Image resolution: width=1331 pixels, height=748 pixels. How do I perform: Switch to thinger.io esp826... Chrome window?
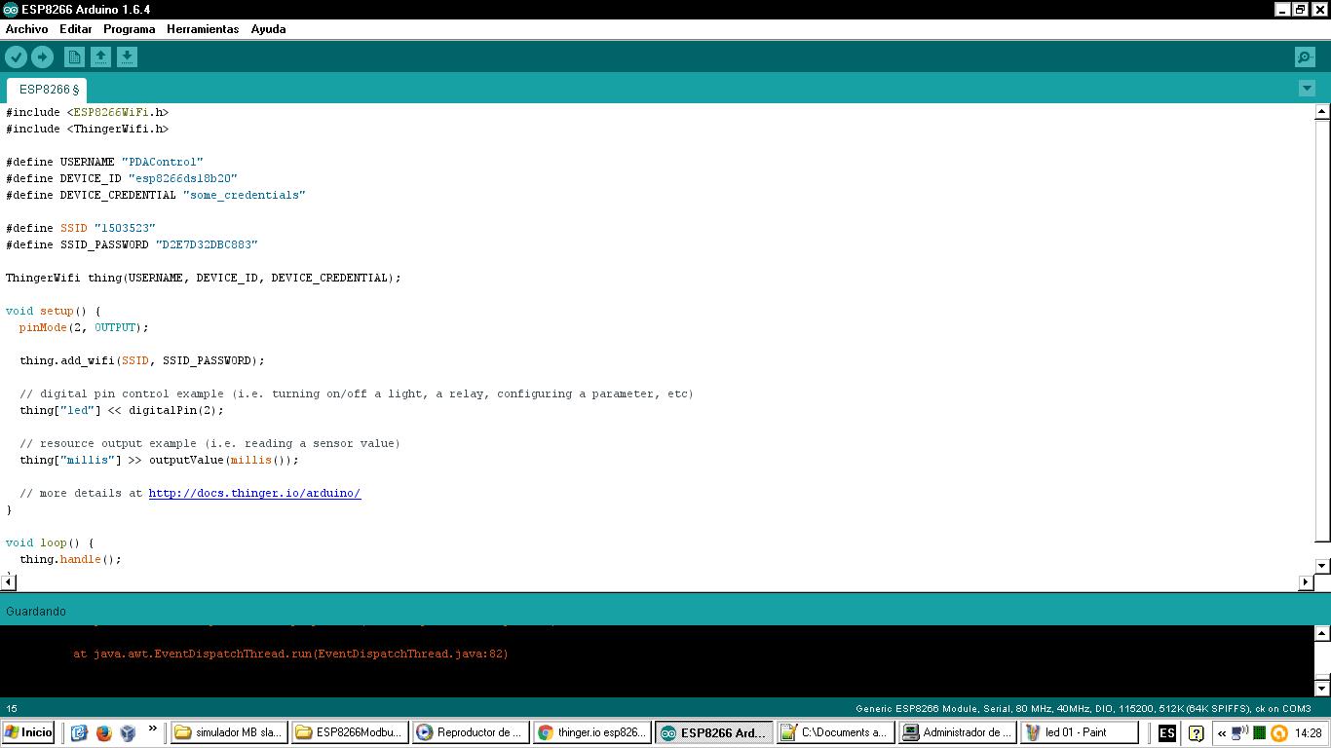[592, 732]
